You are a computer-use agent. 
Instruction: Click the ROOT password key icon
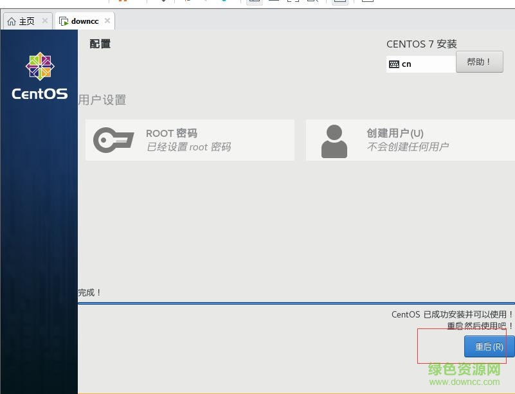pyautogui.click(x=113, y=140)
